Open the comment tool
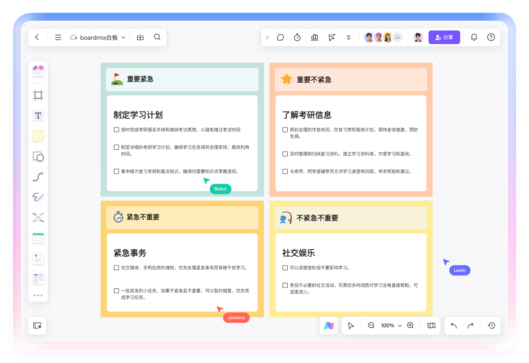The width and height of the screenshot is (529, 363). pos(280,37)
